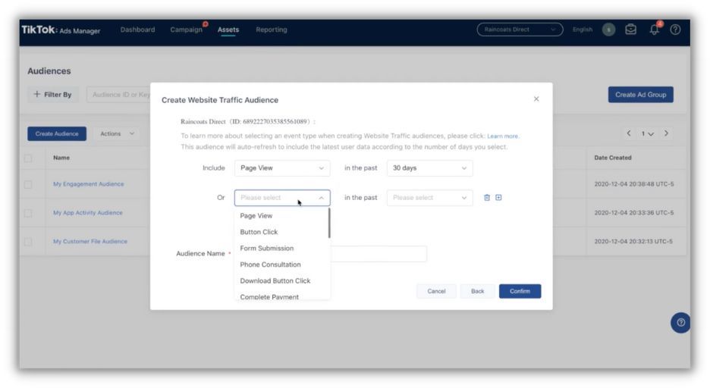Click the briefcase business center icon

point(630,30)
